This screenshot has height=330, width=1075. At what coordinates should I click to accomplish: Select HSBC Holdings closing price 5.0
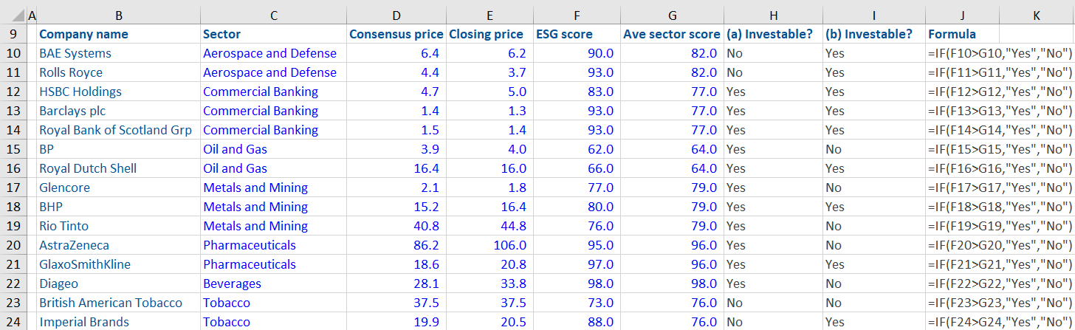tap(515, 92)
